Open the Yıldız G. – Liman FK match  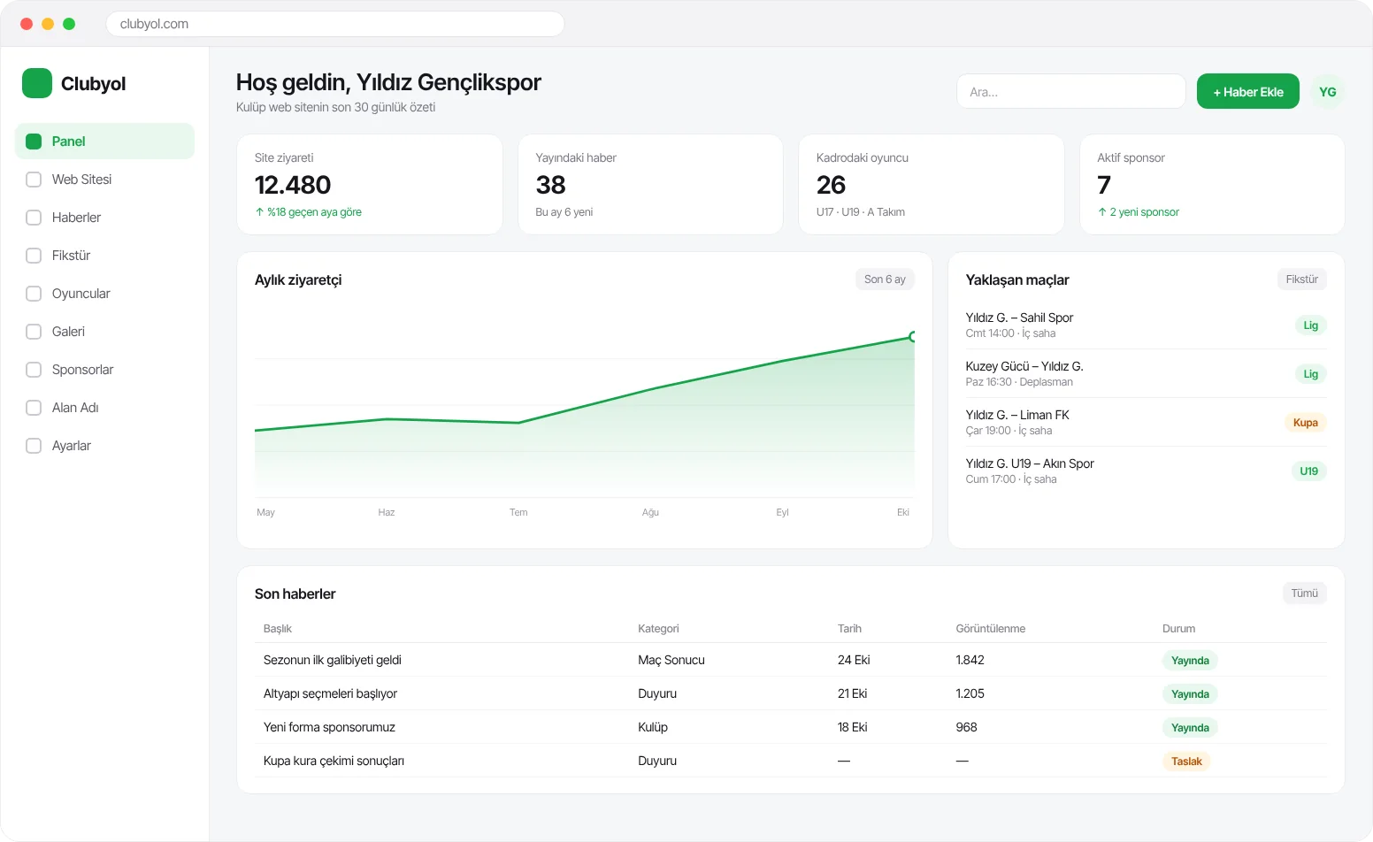point(1146,422)
